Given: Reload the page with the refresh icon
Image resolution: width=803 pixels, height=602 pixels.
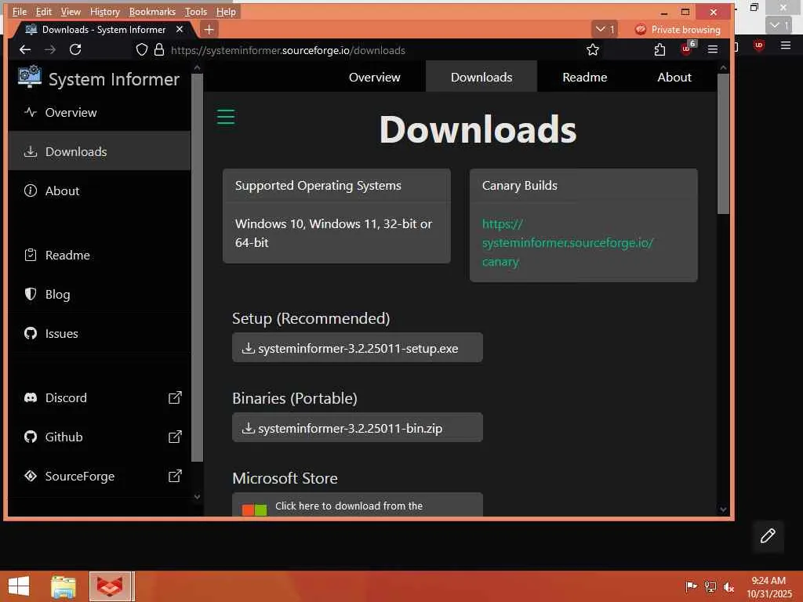Looking at the screenshot, I should click(75, 49).
